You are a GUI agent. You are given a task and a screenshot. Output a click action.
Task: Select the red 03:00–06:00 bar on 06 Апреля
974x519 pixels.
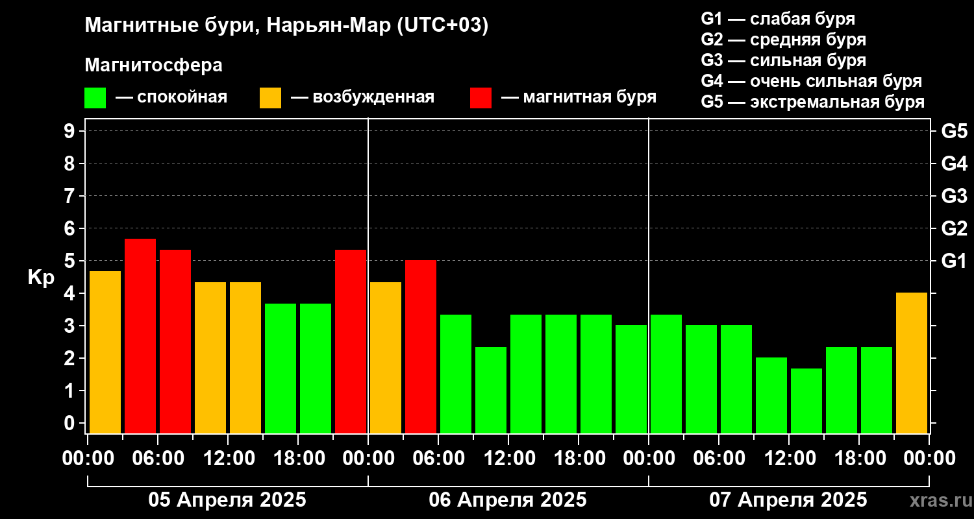(x=421, y=347)
